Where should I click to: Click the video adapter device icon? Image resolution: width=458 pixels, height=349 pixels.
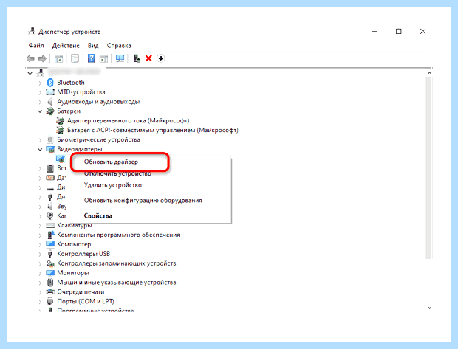coord(61,159)
